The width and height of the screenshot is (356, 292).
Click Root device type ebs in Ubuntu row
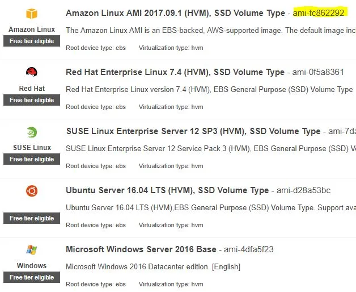click(x=96, y=225)
